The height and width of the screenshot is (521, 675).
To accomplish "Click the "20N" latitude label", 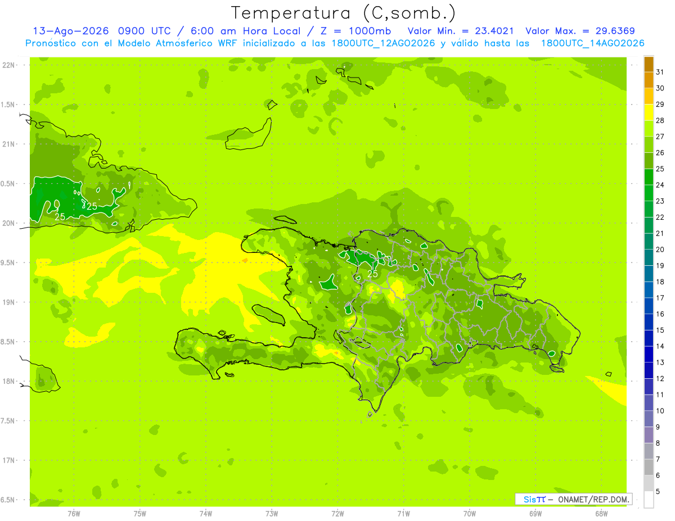I will pos(8,223).
